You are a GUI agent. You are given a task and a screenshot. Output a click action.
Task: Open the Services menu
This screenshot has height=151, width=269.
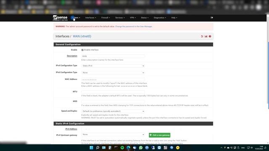[x=120, y=18]
